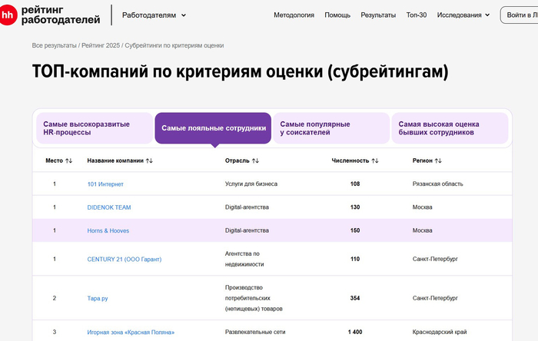Open Топ-30 in top navigation
The height and width of the screenshot is (341, 538).
(x=417, y=15)
